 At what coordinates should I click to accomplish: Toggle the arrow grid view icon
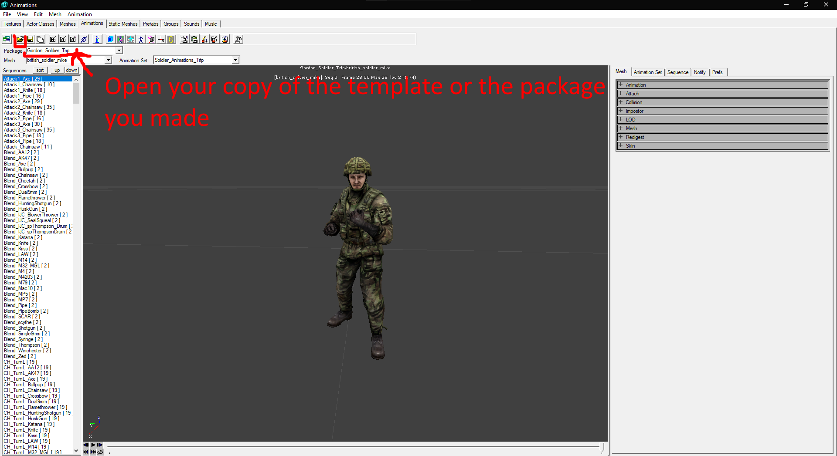coord(121,39)
